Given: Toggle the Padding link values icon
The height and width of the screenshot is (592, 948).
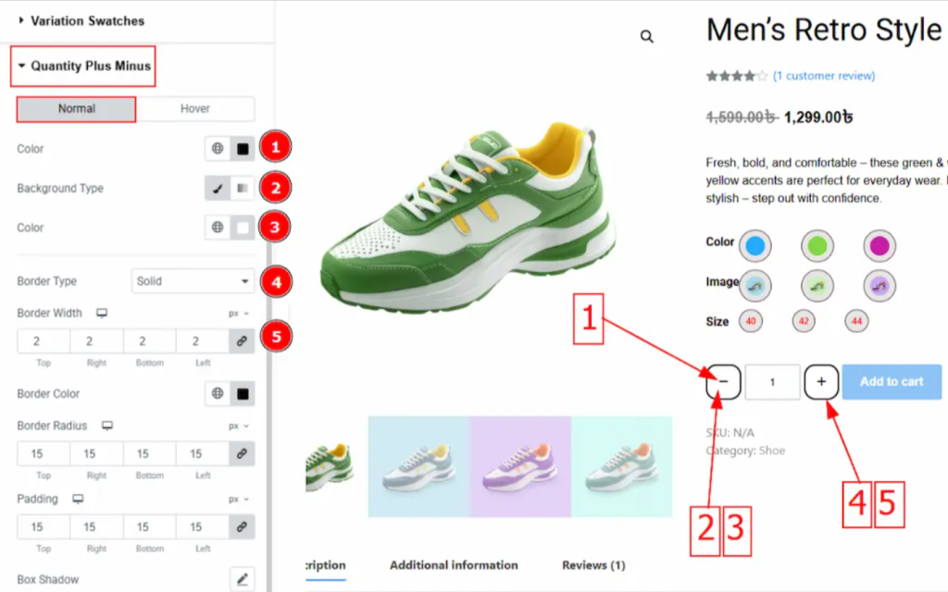Looking at the screenshot, I should [243, 527].
